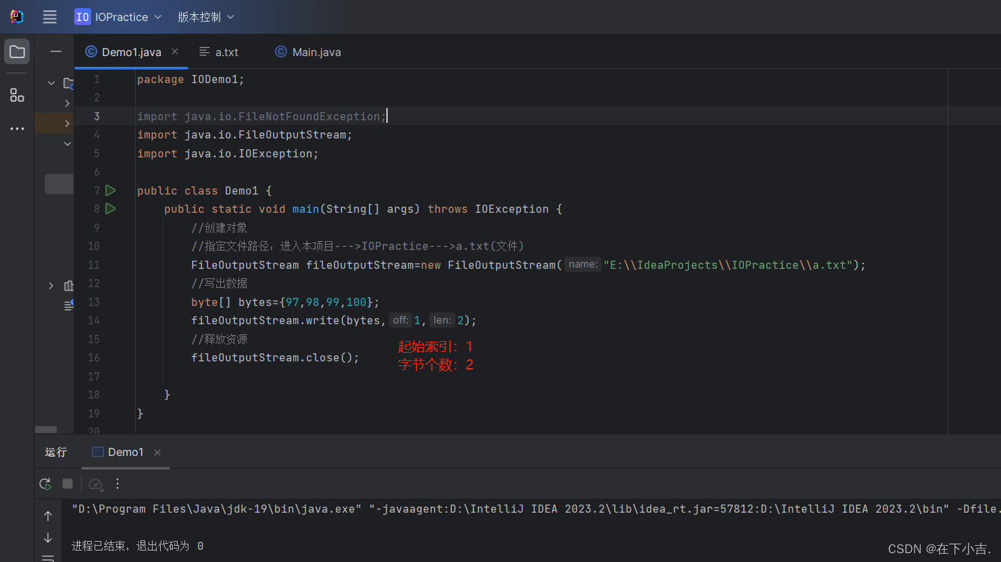
Task: Toggle soft-wrap icon below console arrows
Action: click(48, 558)
